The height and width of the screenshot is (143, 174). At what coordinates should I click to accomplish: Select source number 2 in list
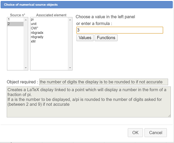16,24
